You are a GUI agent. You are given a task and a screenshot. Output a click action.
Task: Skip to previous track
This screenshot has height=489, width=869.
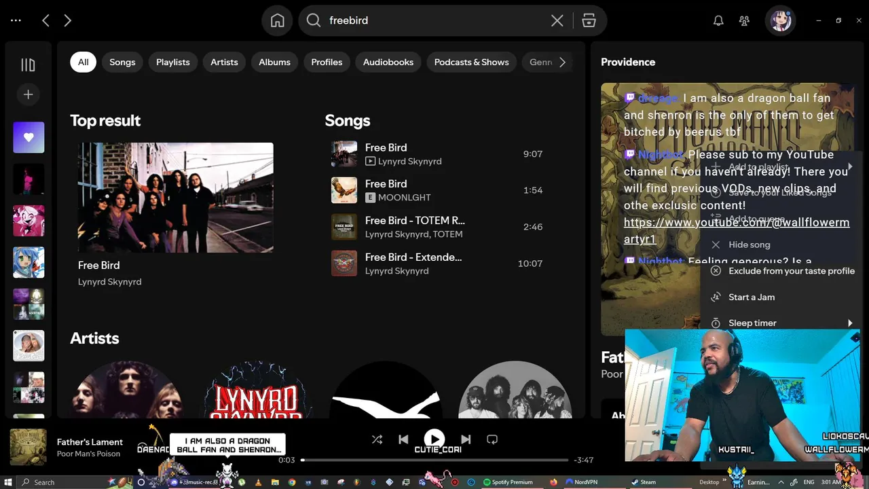click(403, 439)
